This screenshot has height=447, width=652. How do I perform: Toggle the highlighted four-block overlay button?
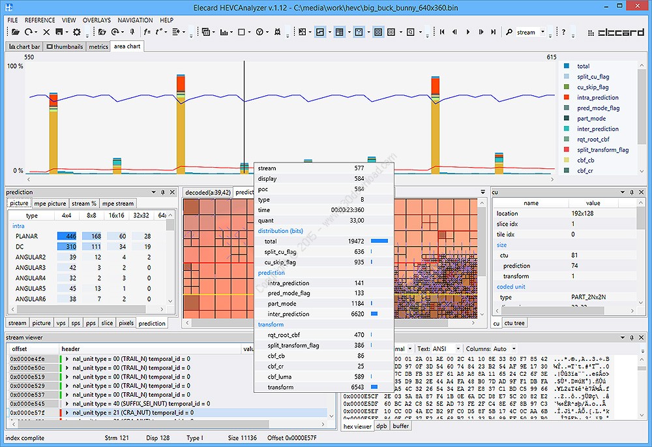[378, 32]
